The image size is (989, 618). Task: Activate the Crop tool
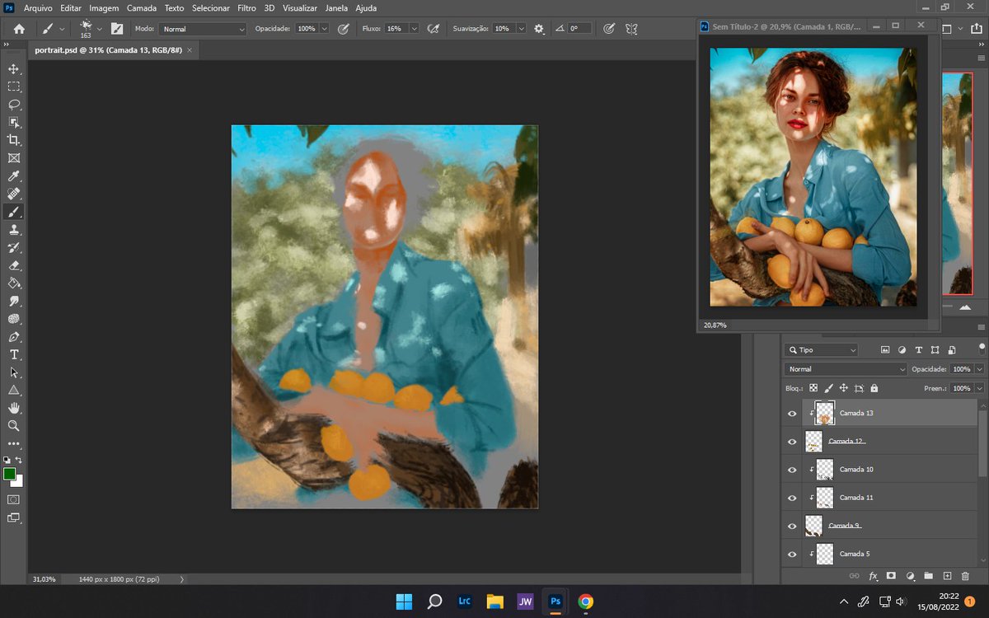[x=13, y=140]
